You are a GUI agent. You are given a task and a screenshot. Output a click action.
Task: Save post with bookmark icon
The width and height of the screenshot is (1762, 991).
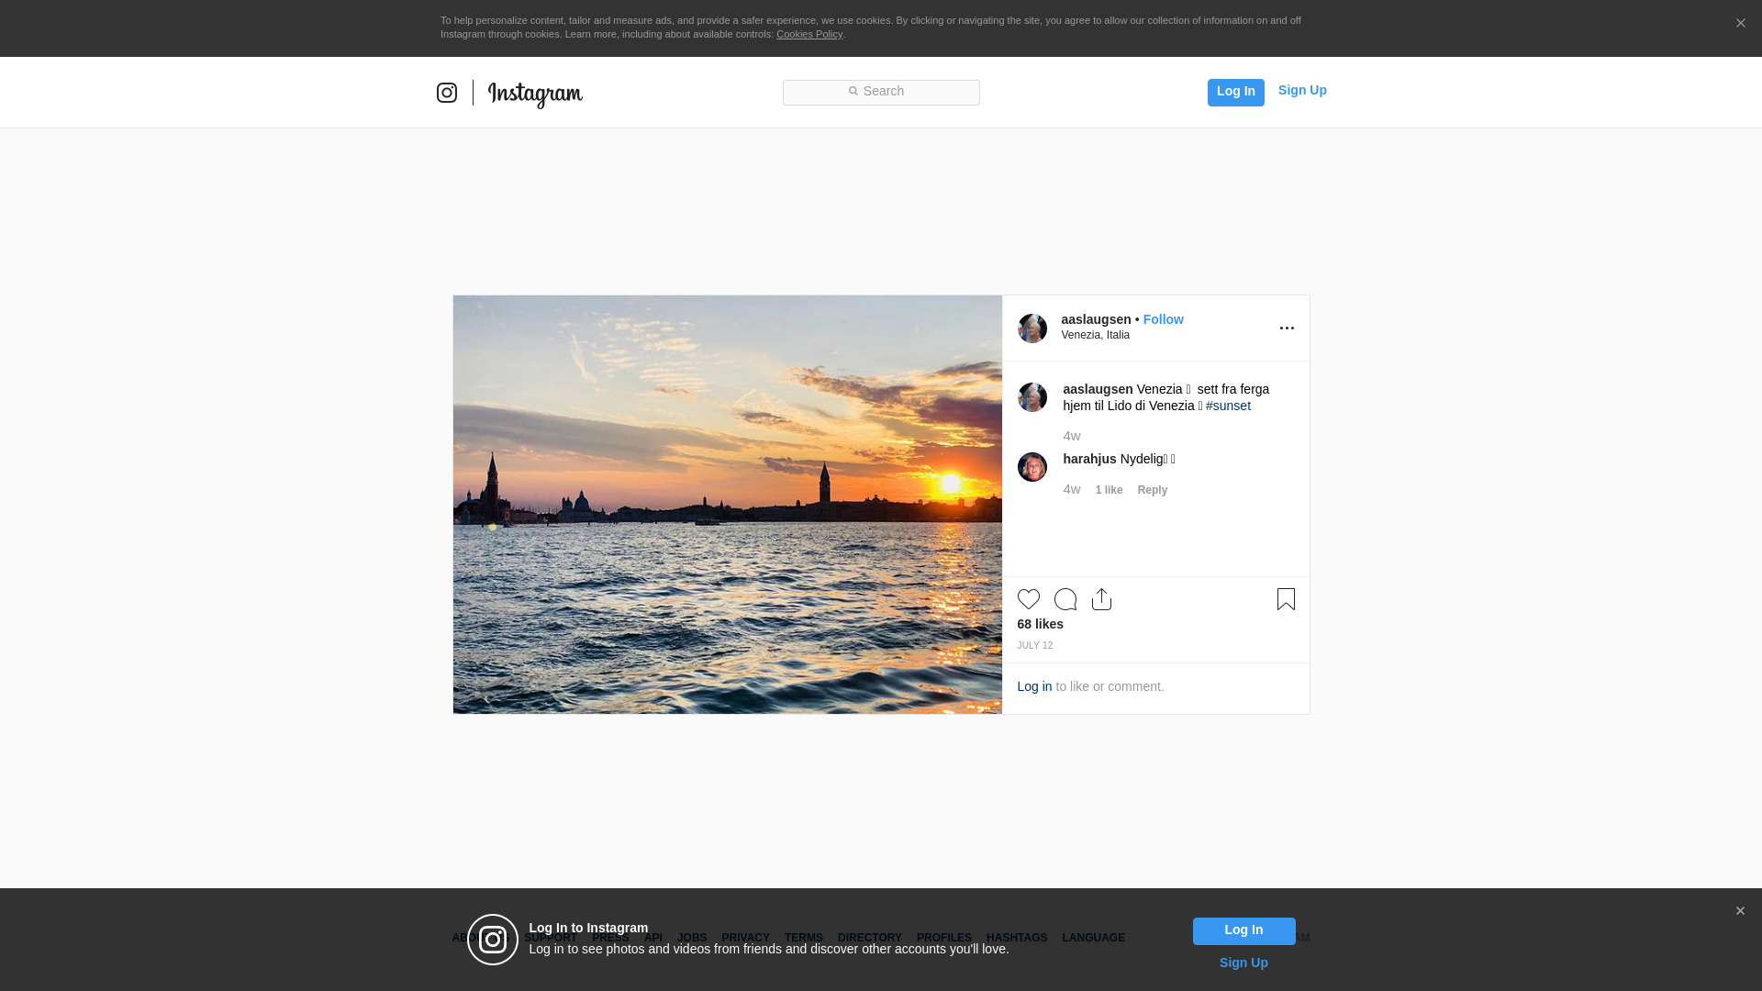(x=1286, y=599)
